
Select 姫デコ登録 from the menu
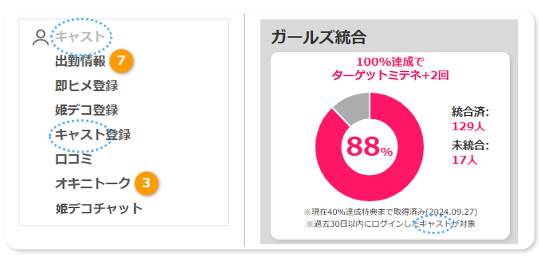pos(86,110)
